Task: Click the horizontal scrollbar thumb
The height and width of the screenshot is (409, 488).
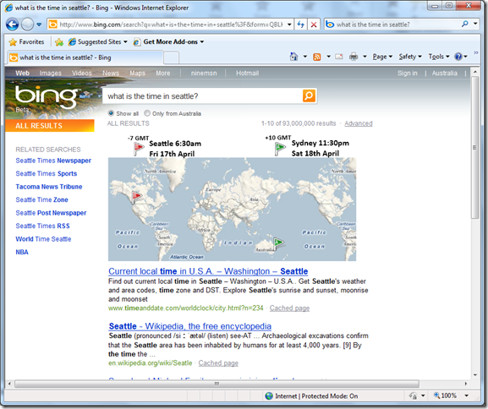Action: click(x=217, y=384)
